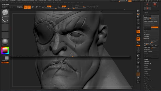161x91 pixels.
Task: Expand the EdgeLoop section
Action: [146, 31]
